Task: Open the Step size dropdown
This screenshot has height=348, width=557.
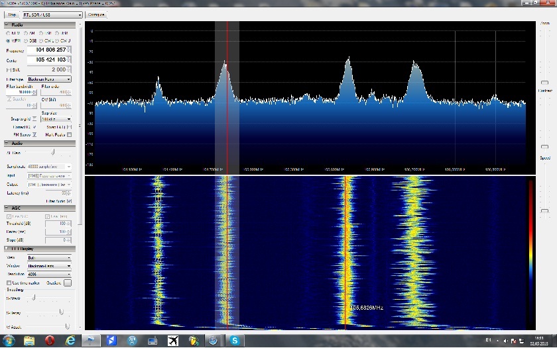Action: coord(56,119)
